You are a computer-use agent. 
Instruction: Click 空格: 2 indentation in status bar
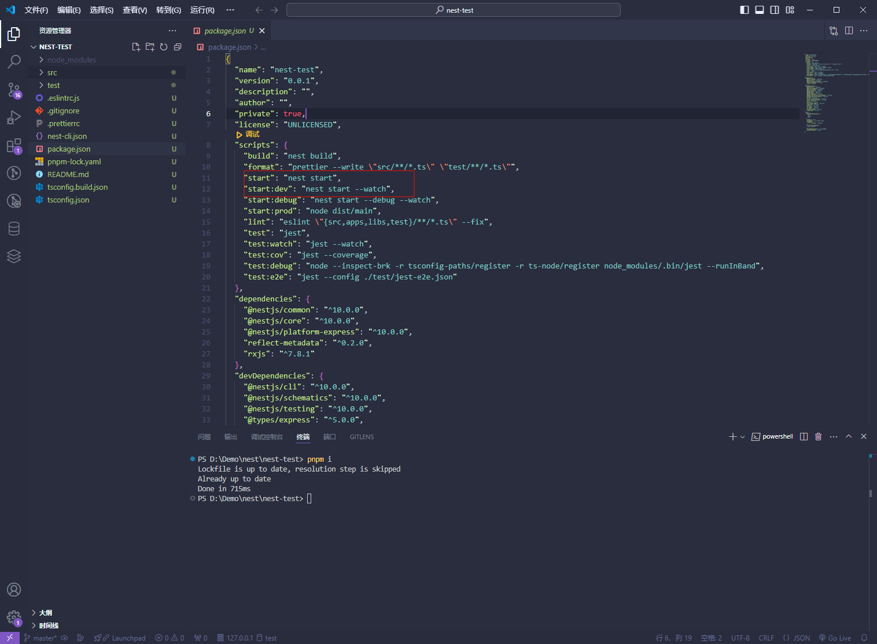(711, 638)
